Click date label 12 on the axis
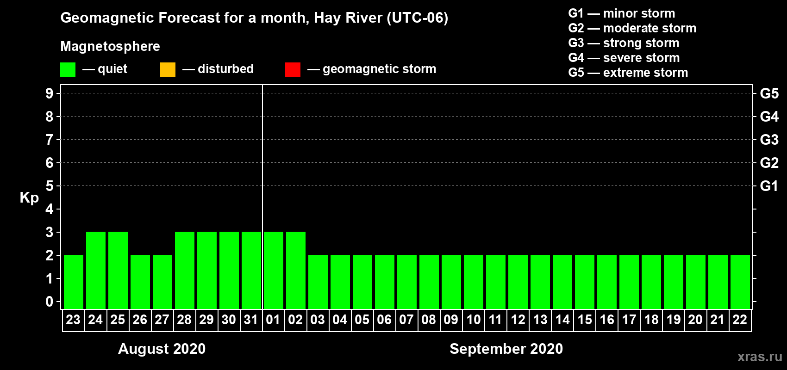 (518, 320)
